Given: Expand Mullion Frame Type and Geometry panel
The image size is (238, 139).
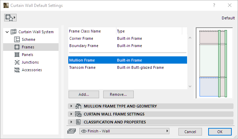Looking at the screenshot, I should click(72, 106).
